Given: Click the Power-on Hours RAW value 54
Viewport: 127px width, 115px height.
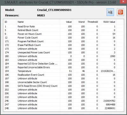Looking at the screenshot, I should [x=114, y=34].
